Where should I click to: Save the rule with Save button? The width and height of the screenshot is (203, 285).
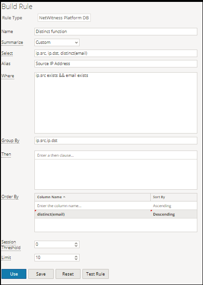pyautogui.click(x=41, y=274)
